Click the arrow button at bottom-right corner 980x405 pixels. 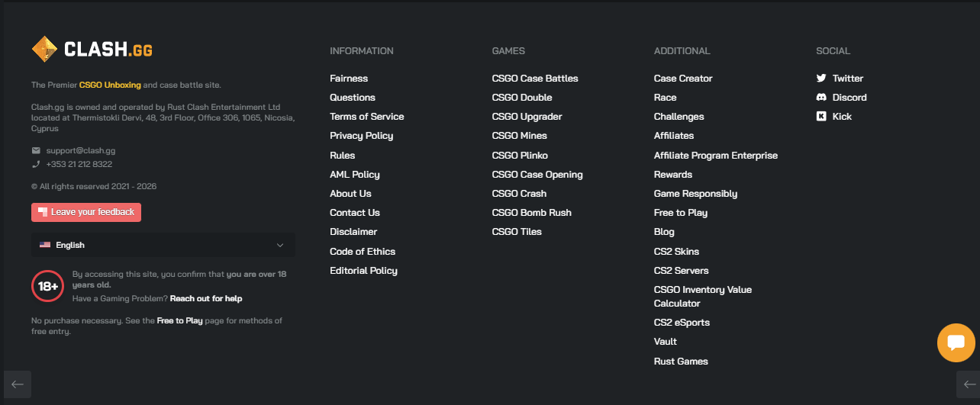click(x=967, y=384)
